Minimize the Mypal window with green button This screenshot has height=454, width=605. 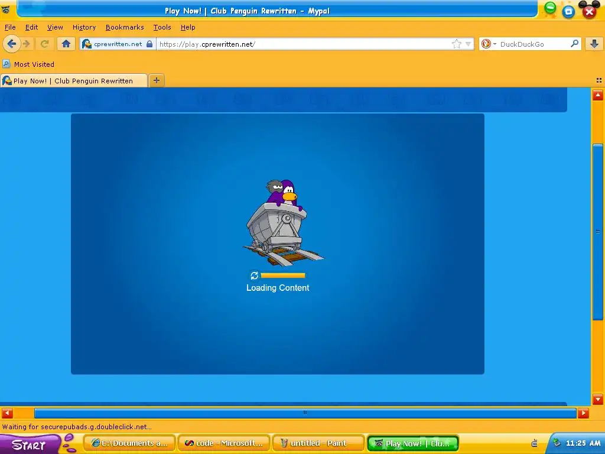click(x=550, y=8)
